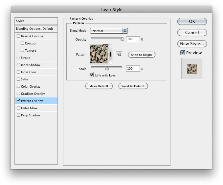Enable the Drop Shadow checkbox

(x=18, y=115)
